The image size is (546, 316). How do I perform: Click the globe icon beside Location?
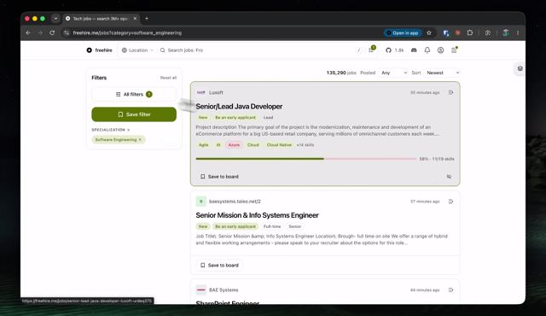[125, 50]
